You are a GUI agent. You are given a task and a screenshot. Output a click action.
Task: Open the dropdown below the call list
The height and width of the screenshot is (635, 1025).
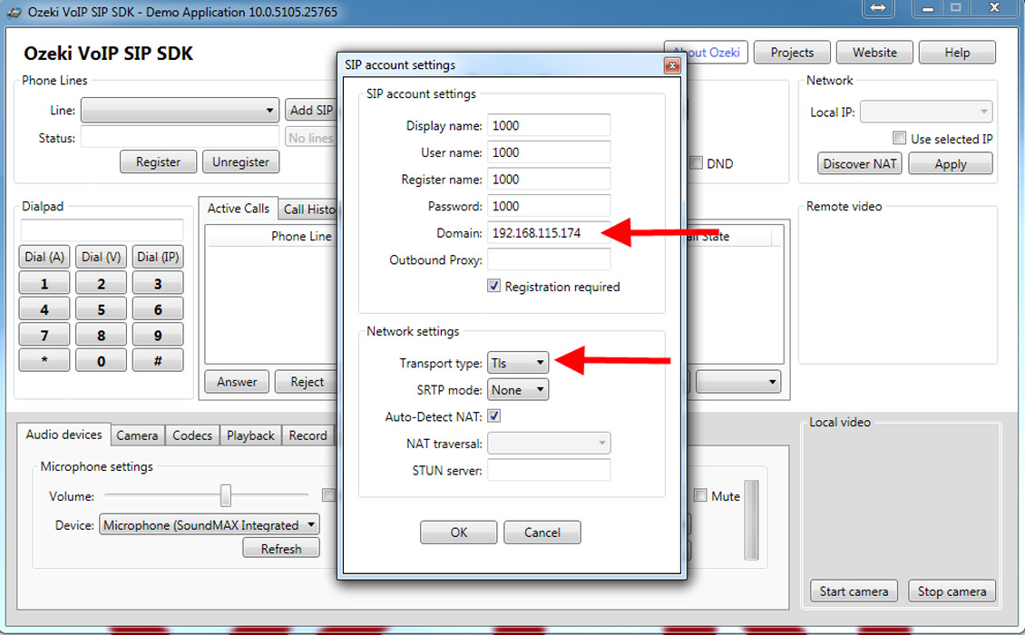[738, 381]
